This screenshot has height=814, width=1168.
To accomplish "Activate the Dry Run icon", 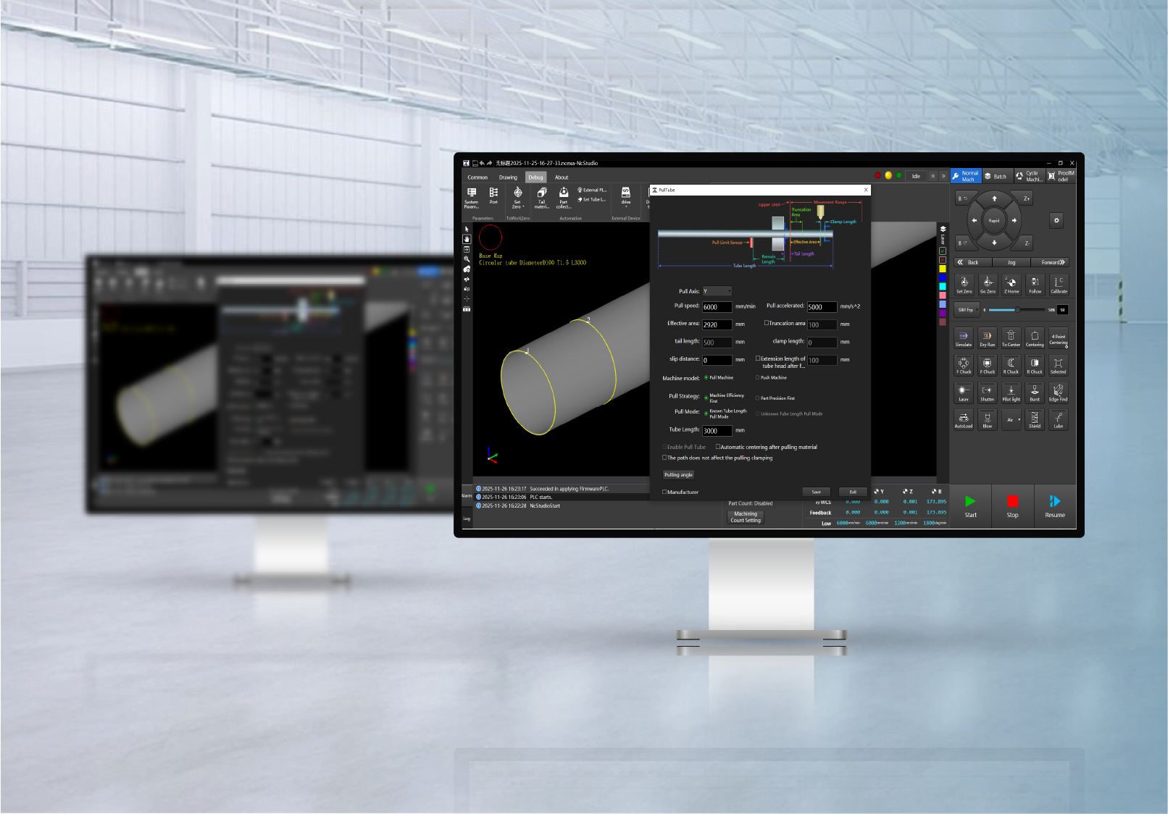I will coord(987,337).
